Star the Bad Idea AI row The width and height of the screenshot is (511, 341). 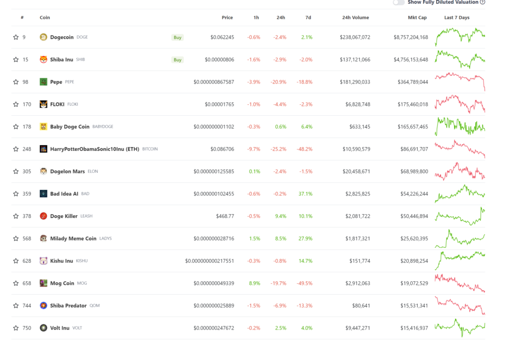[15, 194]
